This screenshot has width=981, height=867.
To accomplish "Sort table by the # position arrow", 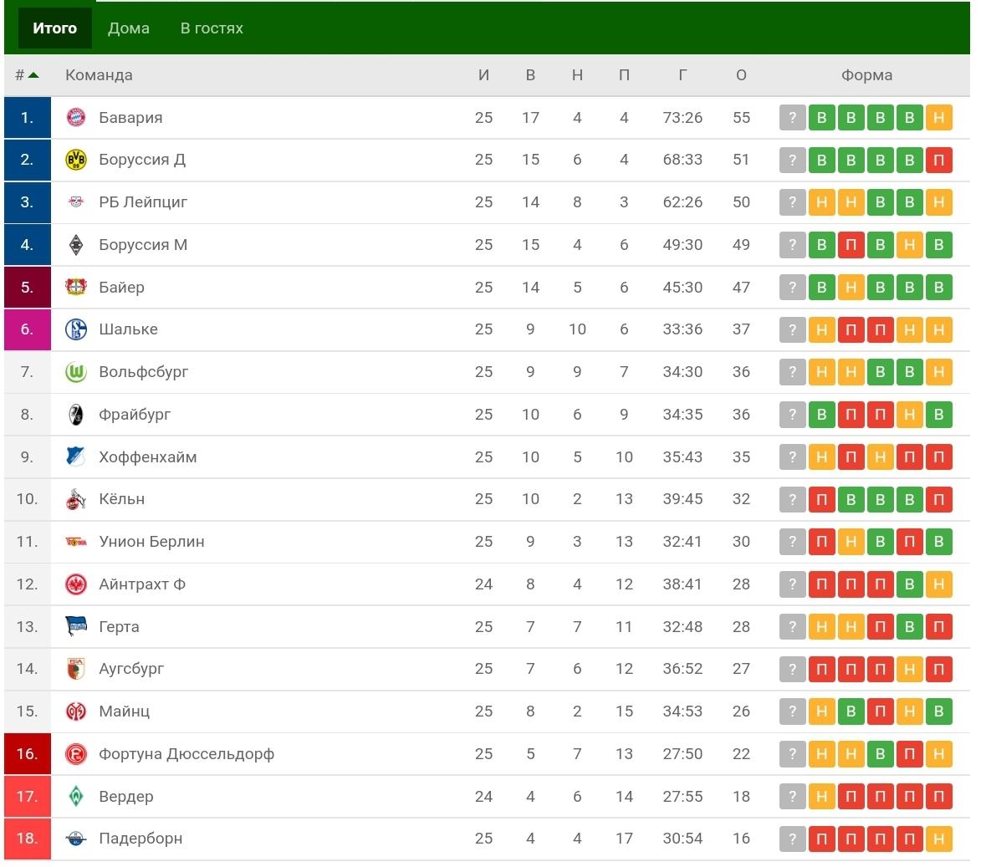I will [x=33, y=75].
